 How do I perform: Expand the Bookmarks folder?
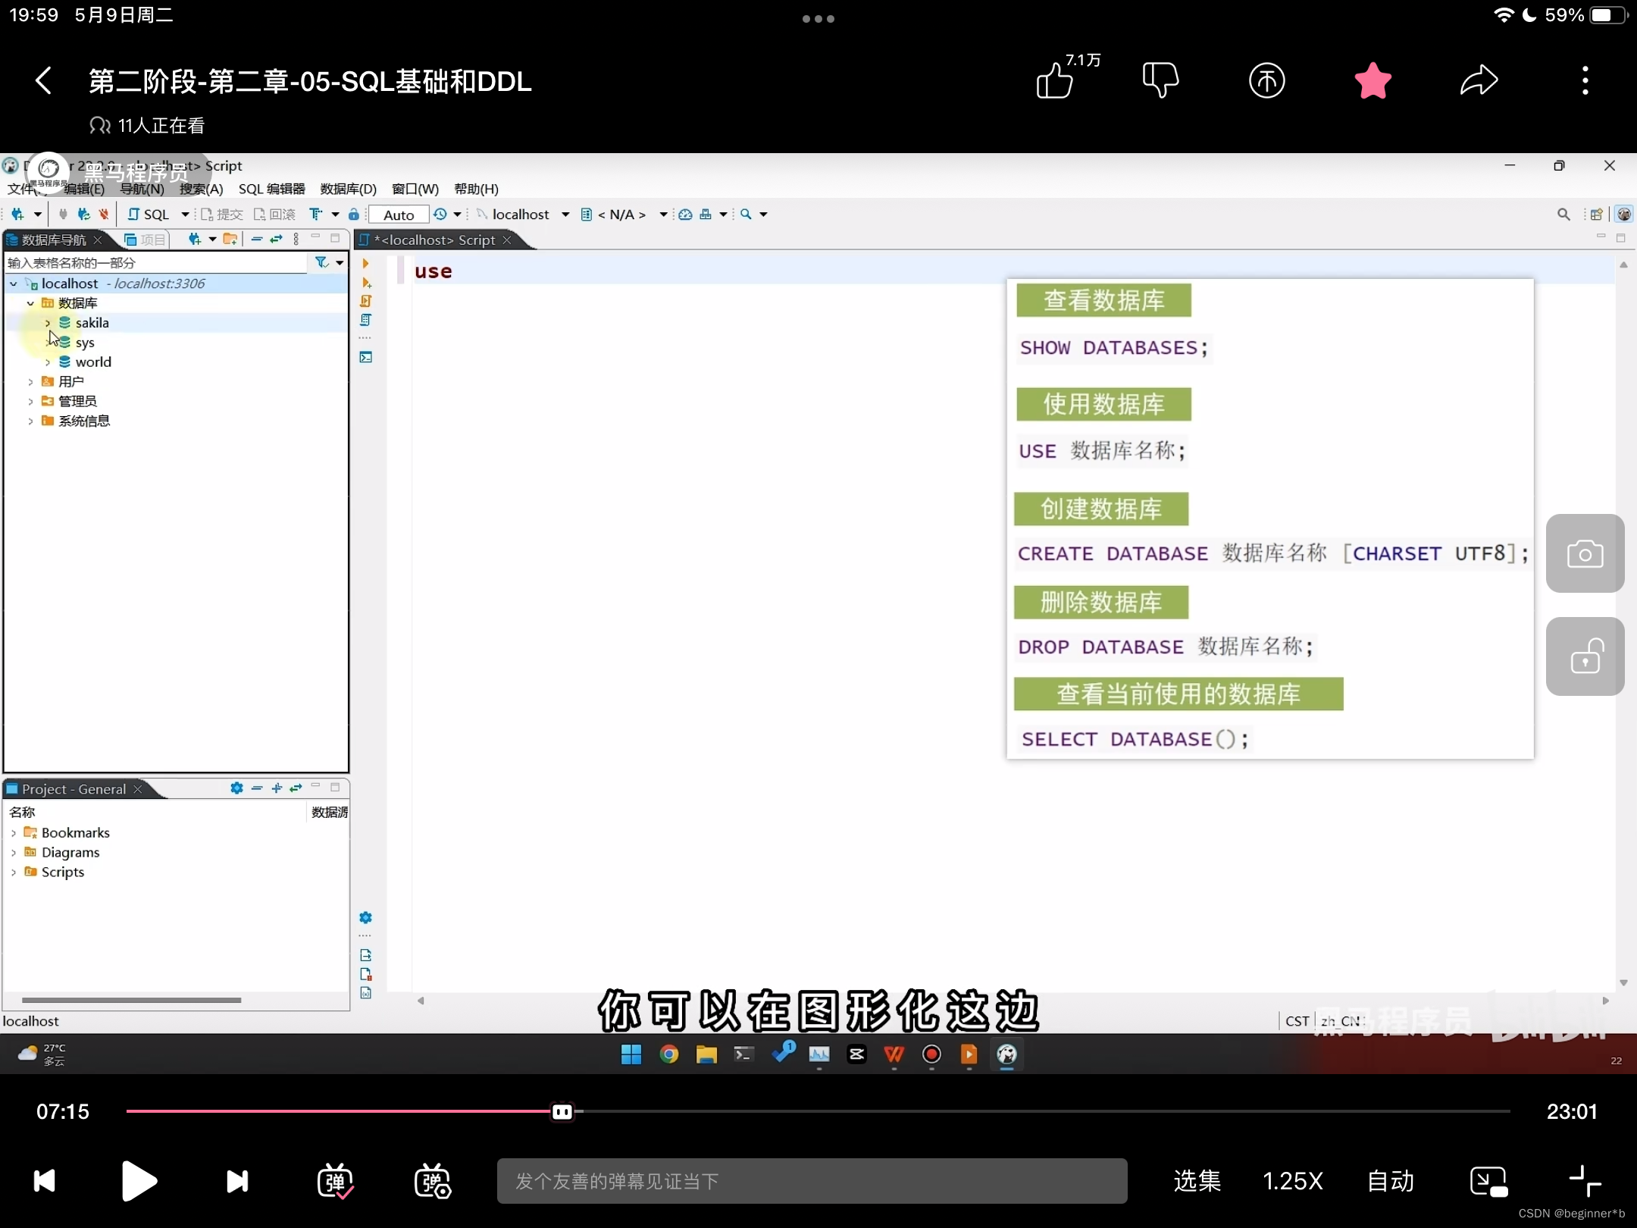point(14,833)
